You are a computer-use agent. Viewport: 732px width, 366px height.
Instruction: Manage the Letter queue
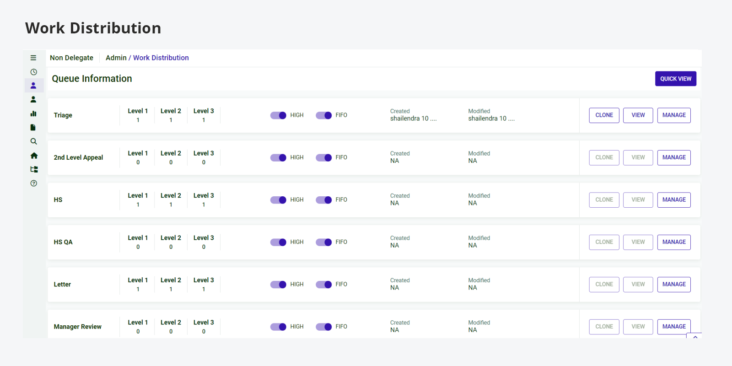point(674,285)
